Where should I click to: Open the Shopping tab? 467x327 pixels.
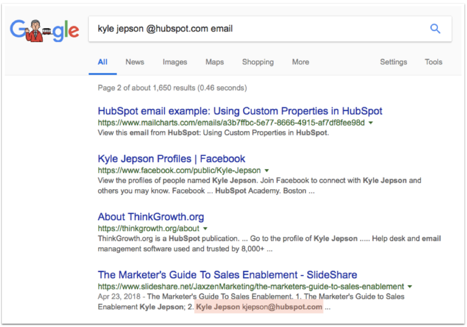click(258, 62)
